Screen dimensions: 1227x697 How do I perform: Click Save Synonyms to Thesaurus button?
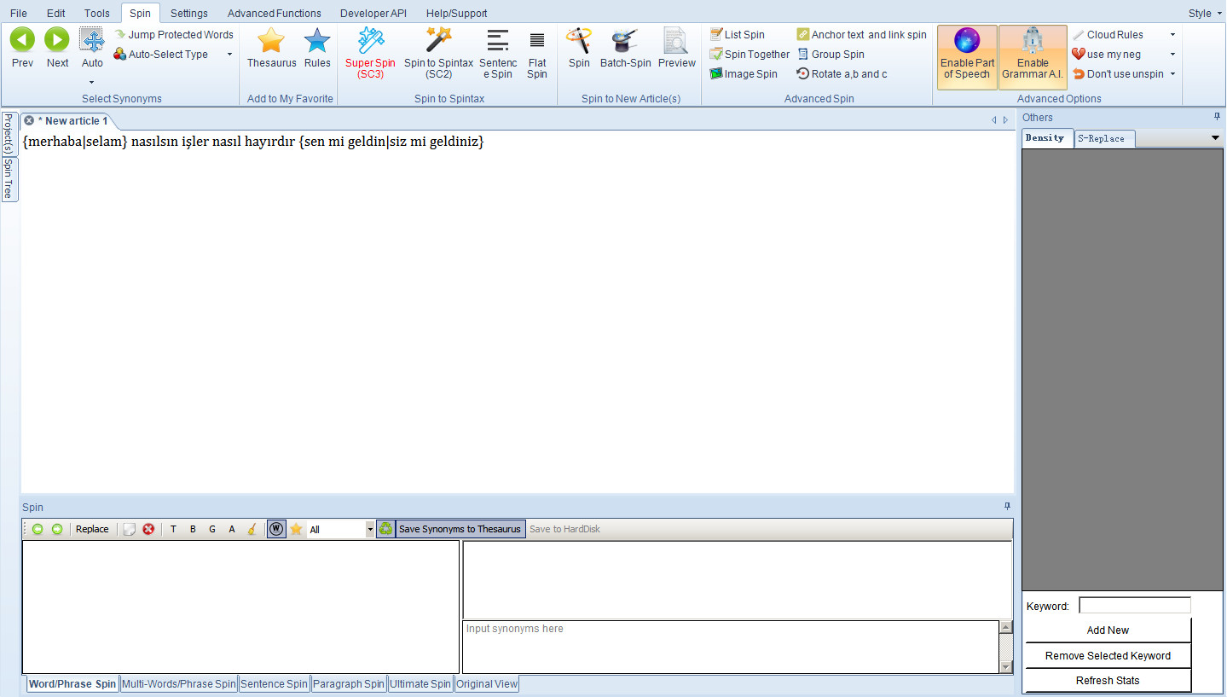(x=460, y=529)
